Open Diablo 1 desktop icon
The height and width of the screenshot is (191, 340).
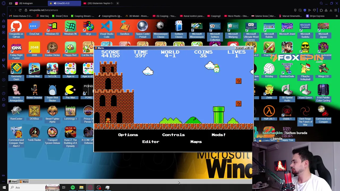tap(287, 113)
